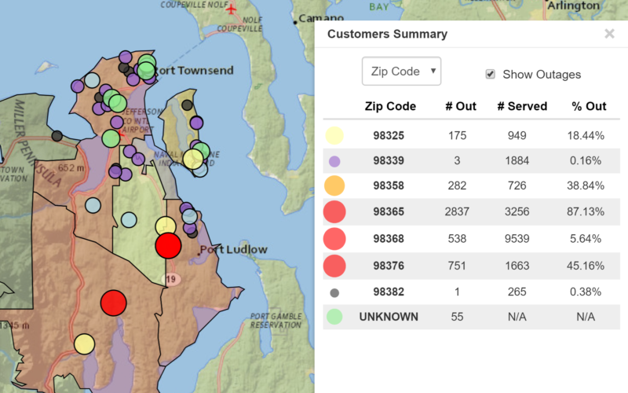628x393 pixels.
Task: Toggle the Show Outages checkbox
Action: 490,74
